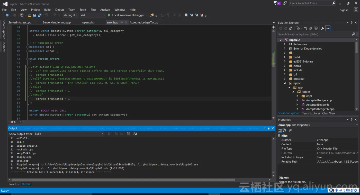Open the x64 platform dropdown
The height and width of the screenshot is (195, 360).
pyautogui.click(x=93, y=15)
